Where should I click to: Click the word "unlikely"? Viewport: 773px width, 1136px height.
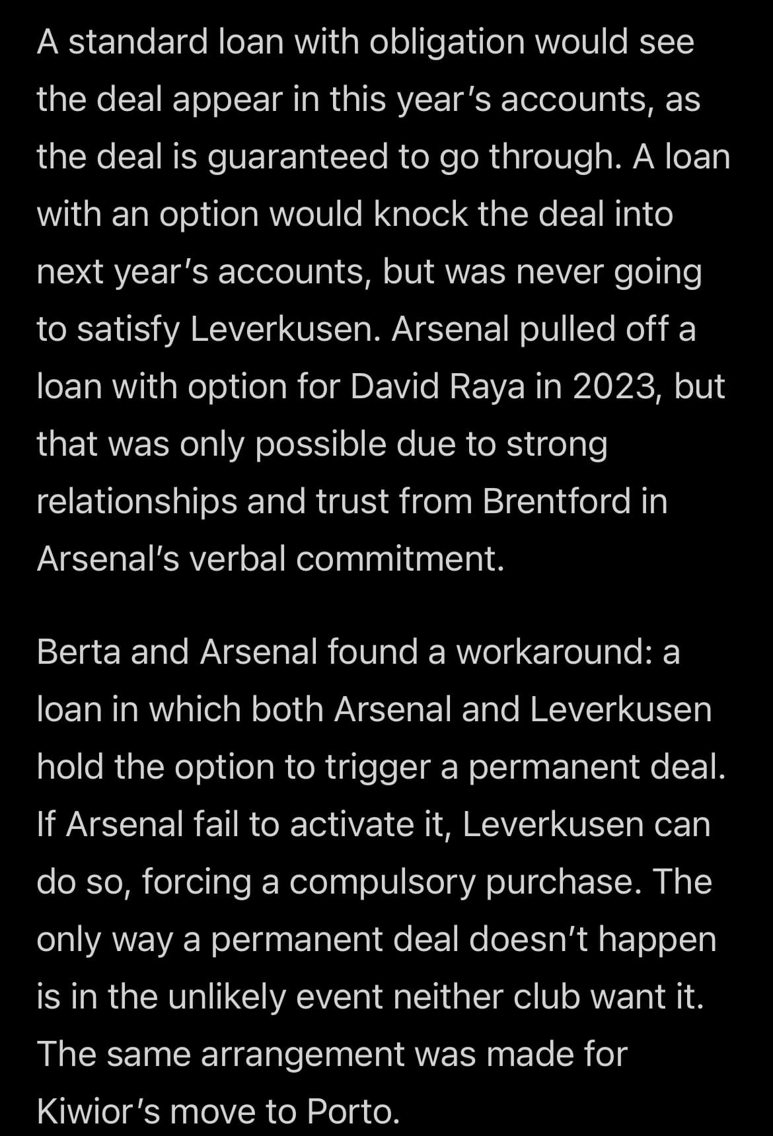226,997
